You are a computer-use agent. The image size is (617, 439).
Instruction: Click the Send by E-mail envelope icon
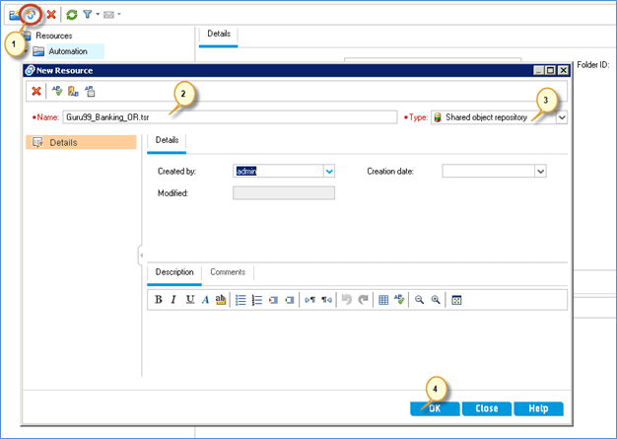(108, 15)
